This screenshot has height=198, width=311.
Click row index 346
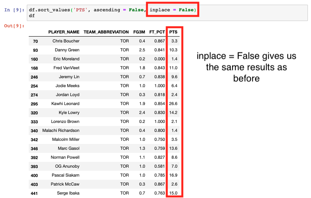click(34, 148)
